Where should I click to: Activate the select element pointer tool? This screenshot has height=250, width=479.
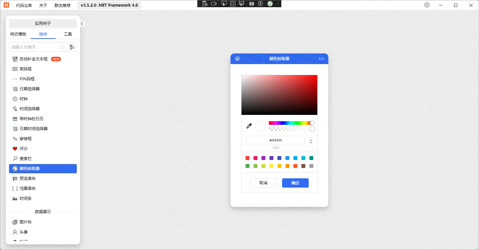tap(224, 4)
